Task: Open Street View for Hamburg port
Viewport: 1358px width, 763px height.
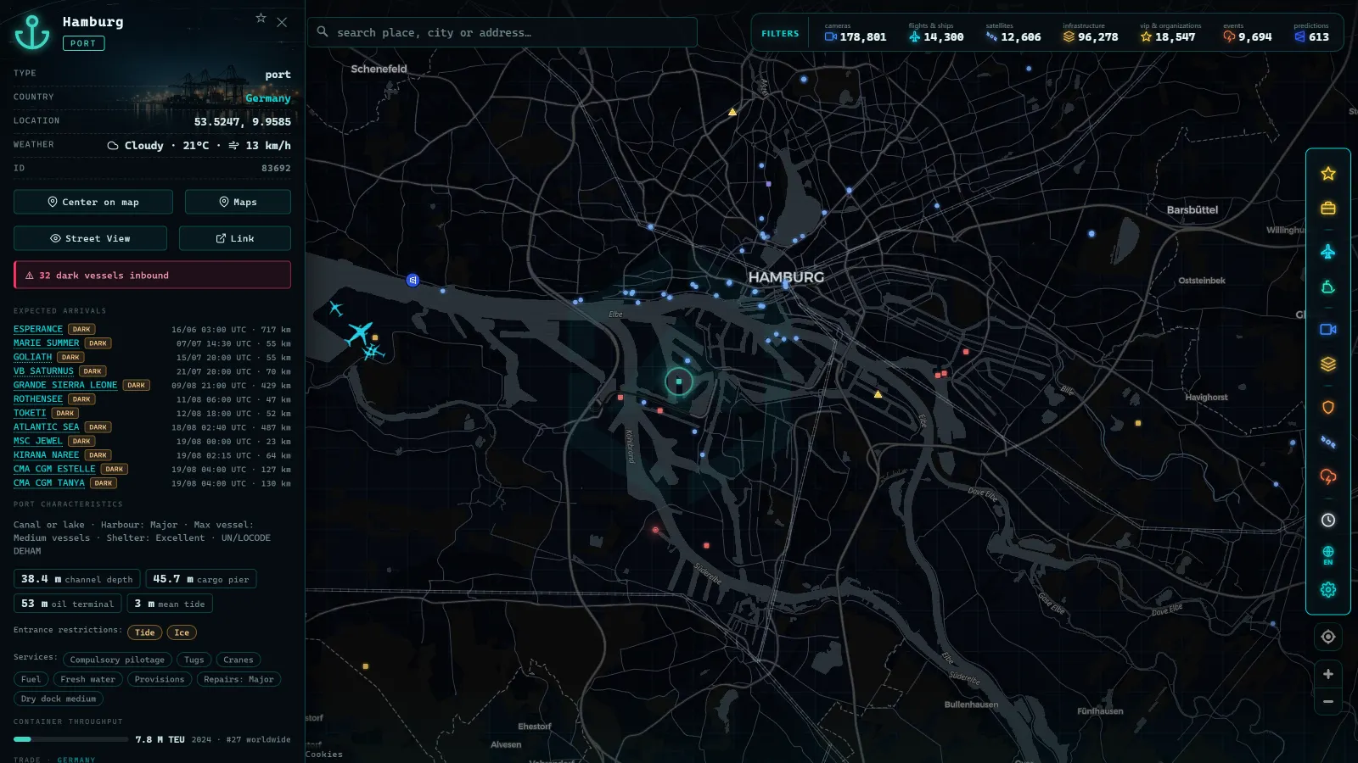Action: 90,238
